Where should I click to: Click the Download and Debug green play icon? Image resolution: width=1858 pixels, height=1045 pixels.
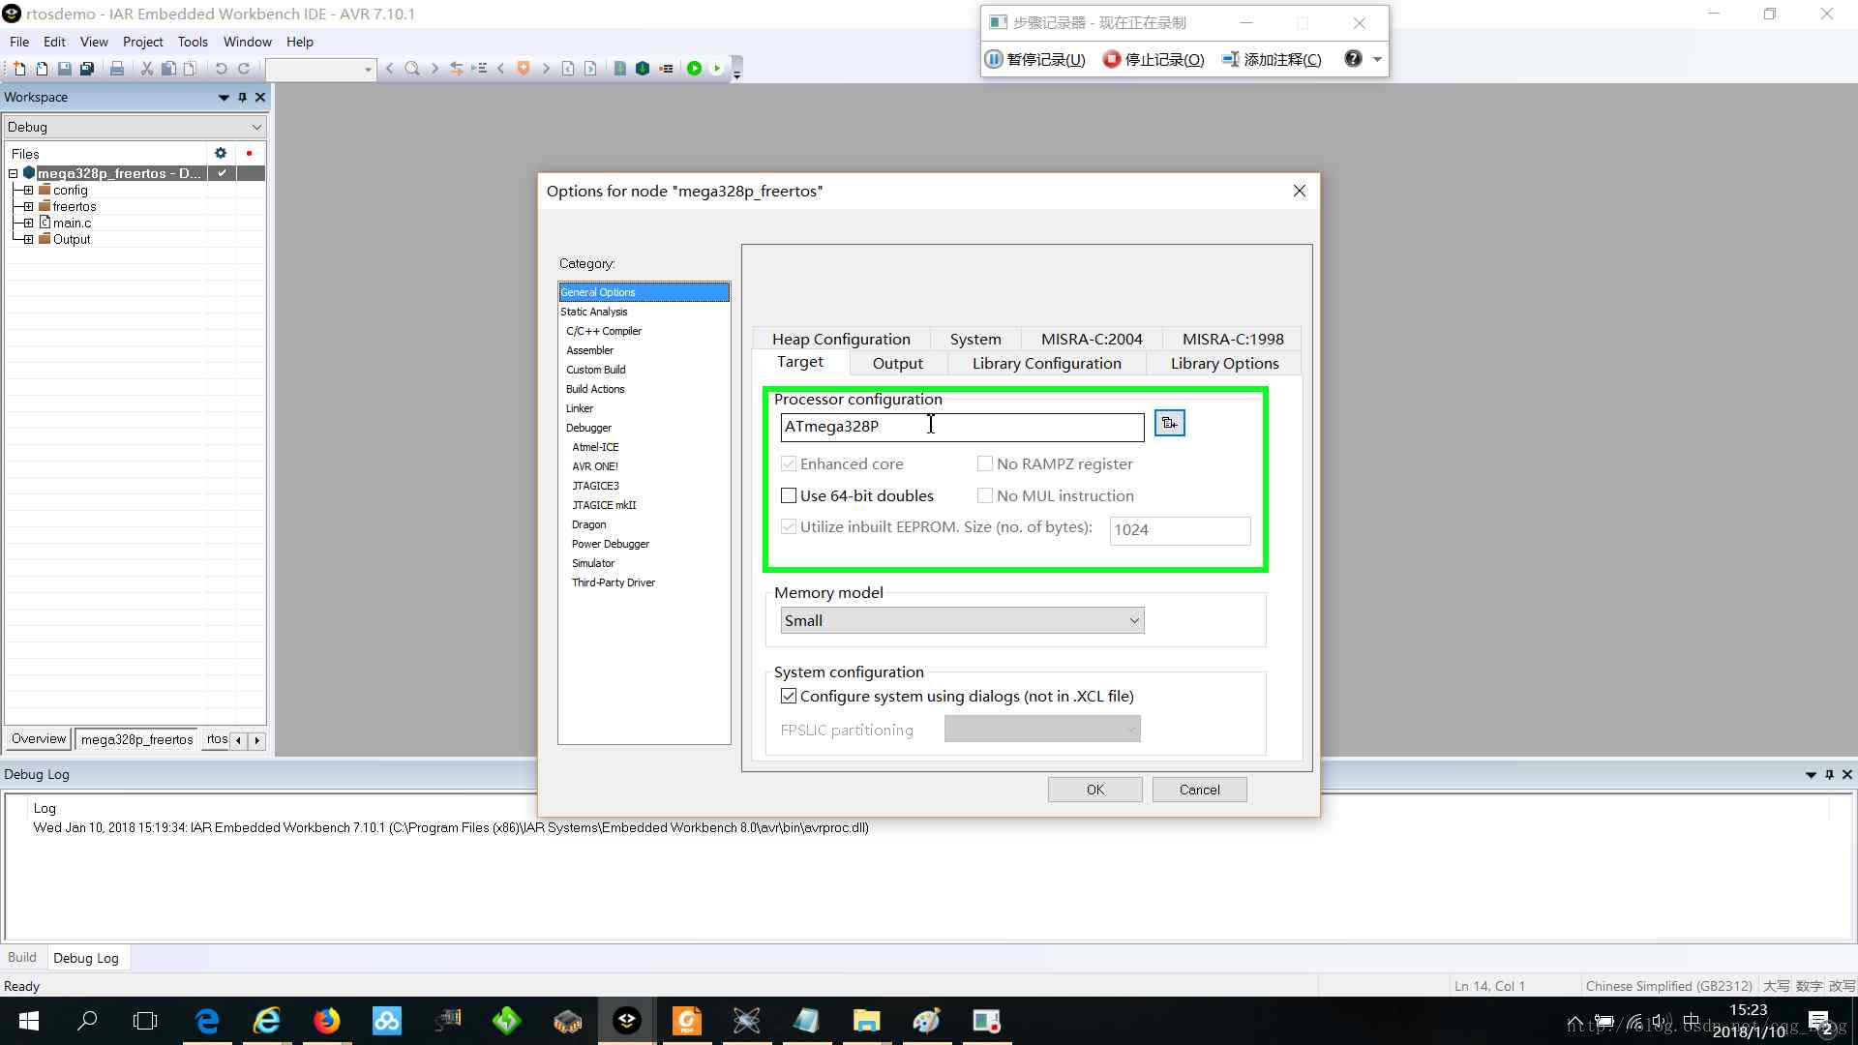[694, 69]
